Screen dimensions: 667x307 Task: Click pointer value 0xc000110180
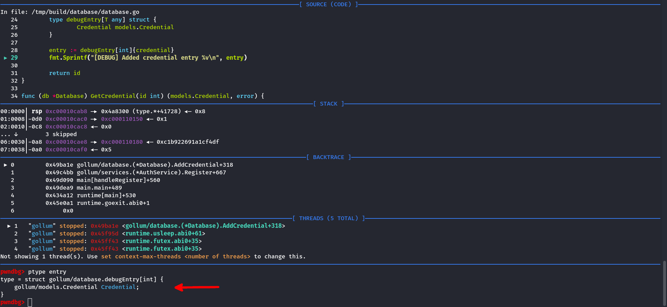point(122,142)
